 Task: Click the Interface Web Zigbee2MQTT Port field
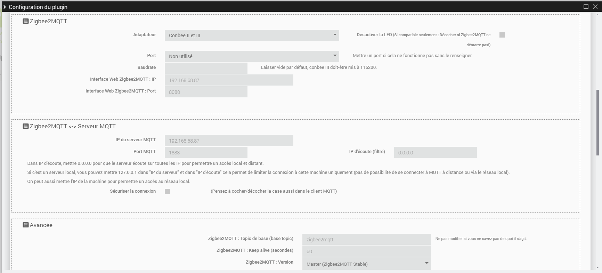(x=206, y=92)
